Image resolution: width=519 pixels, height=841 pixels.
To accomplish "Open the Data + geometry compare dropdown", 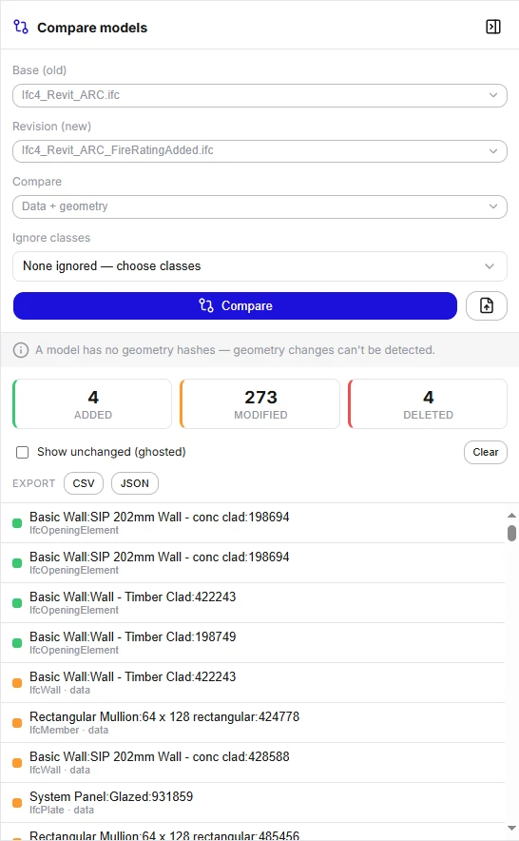I will [259, 206].
